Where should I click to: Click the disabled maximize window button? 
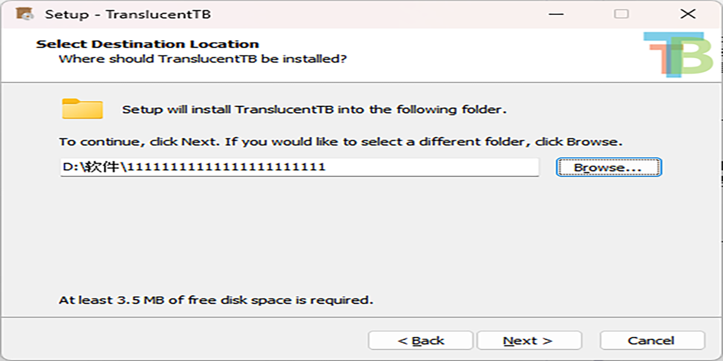[621, 14]
